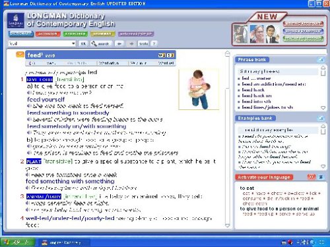Open the search word dropdown arrow
The height and width of the screenshot is (247, 330).
click(73, 43)
